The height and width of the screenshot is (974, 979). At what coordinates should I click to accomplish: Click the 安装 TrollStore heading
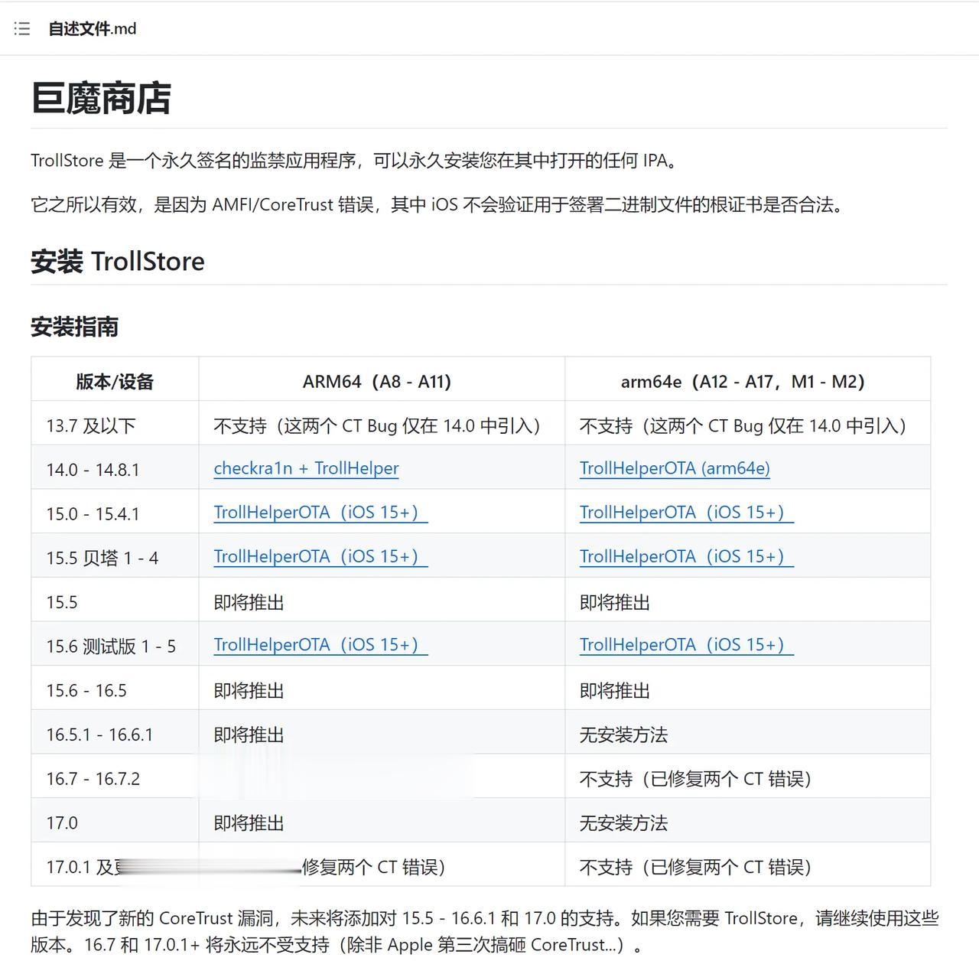click(118, 262)
